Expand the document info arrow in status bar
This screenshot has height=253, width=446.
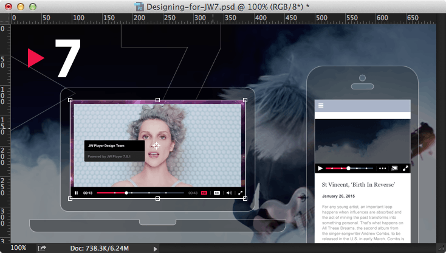155,249
